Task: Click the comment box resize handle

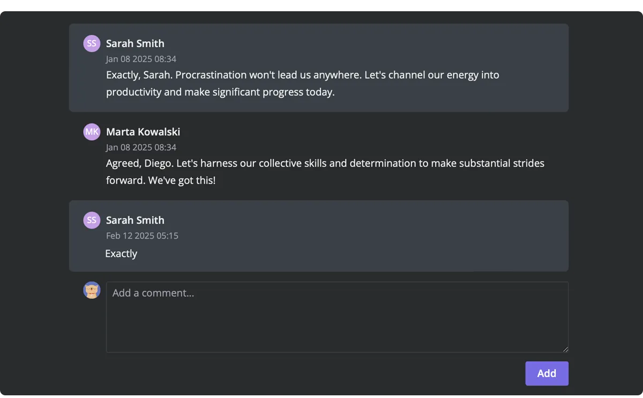Action: [565, 349]
